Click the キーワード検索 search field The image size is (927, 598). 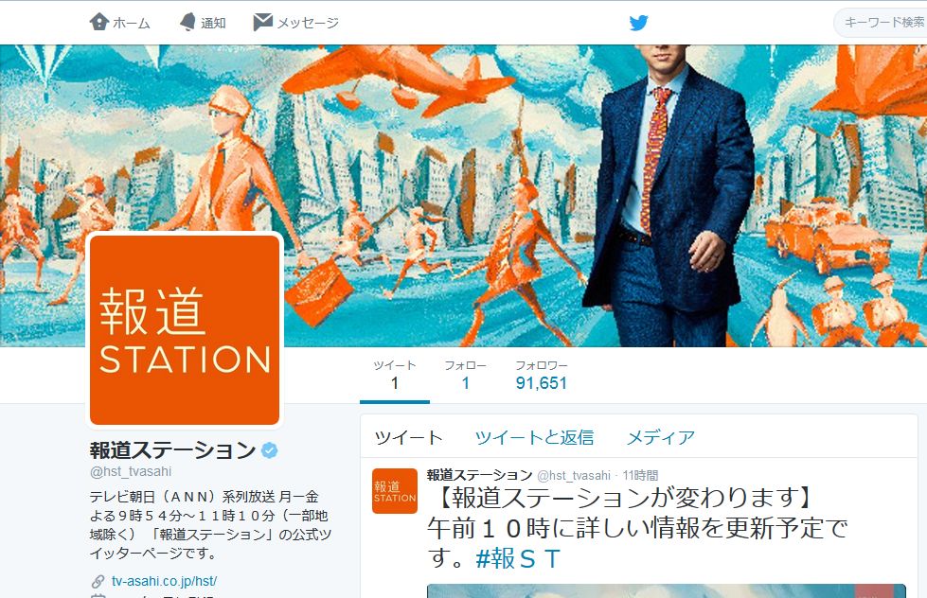pyautogui.click(x=881, y=23)
